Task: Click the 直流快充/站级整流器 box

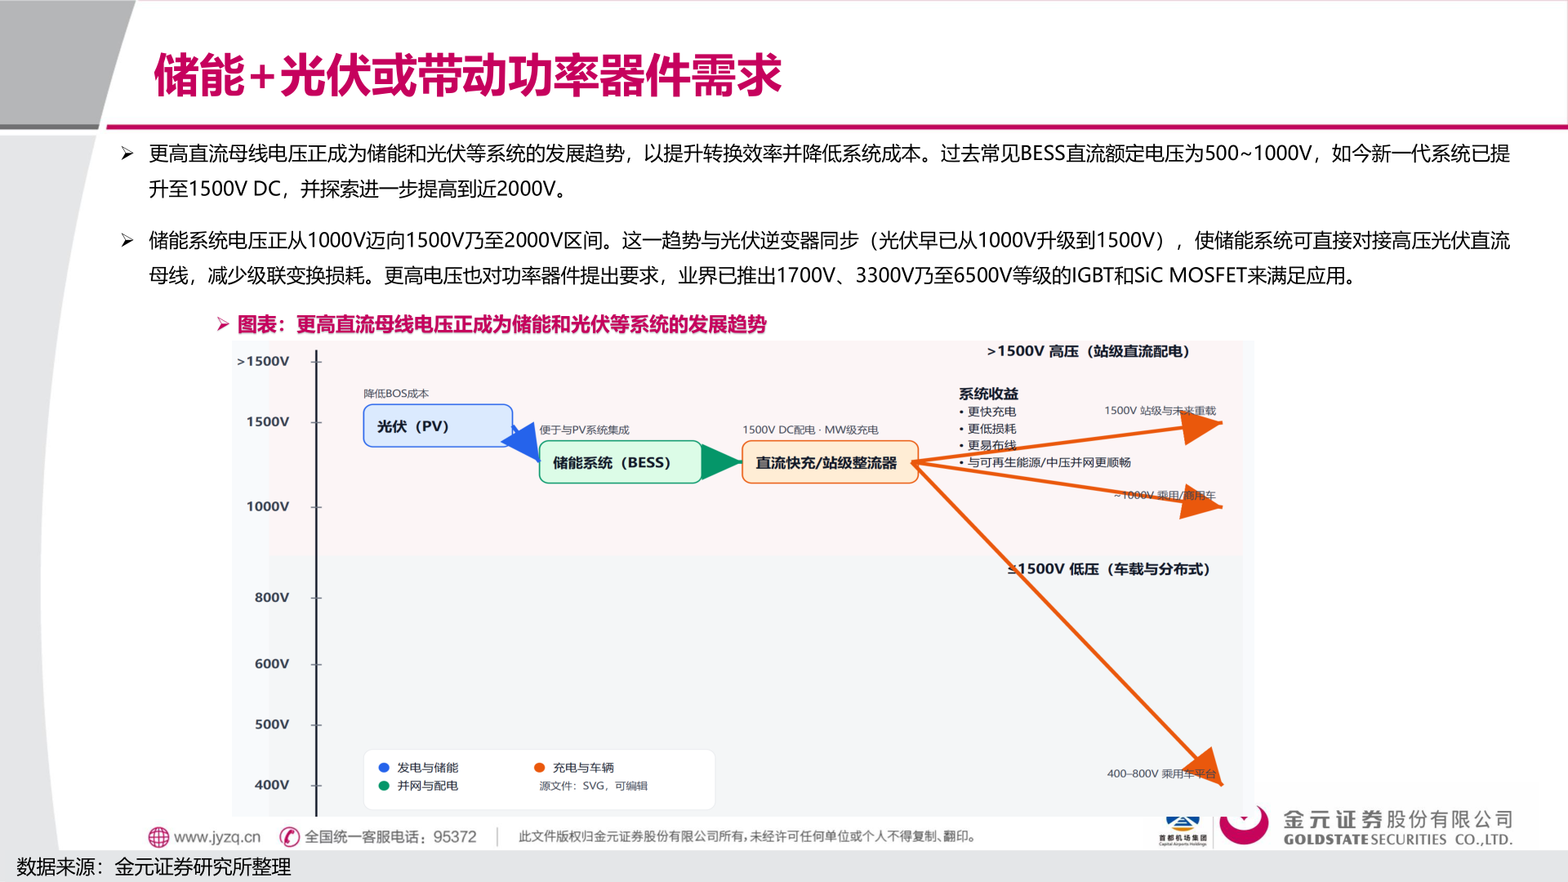Action: pyautogui.click(x=831, y=463)
